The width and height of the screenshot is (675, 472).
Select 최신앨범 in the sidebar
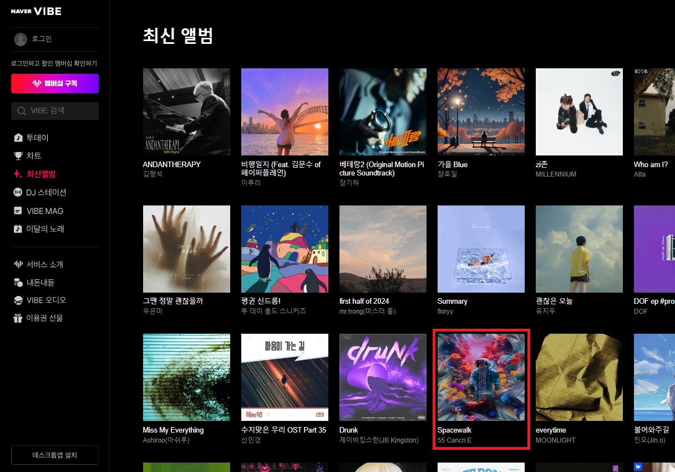pyautogui.click(x=41, y=174)
